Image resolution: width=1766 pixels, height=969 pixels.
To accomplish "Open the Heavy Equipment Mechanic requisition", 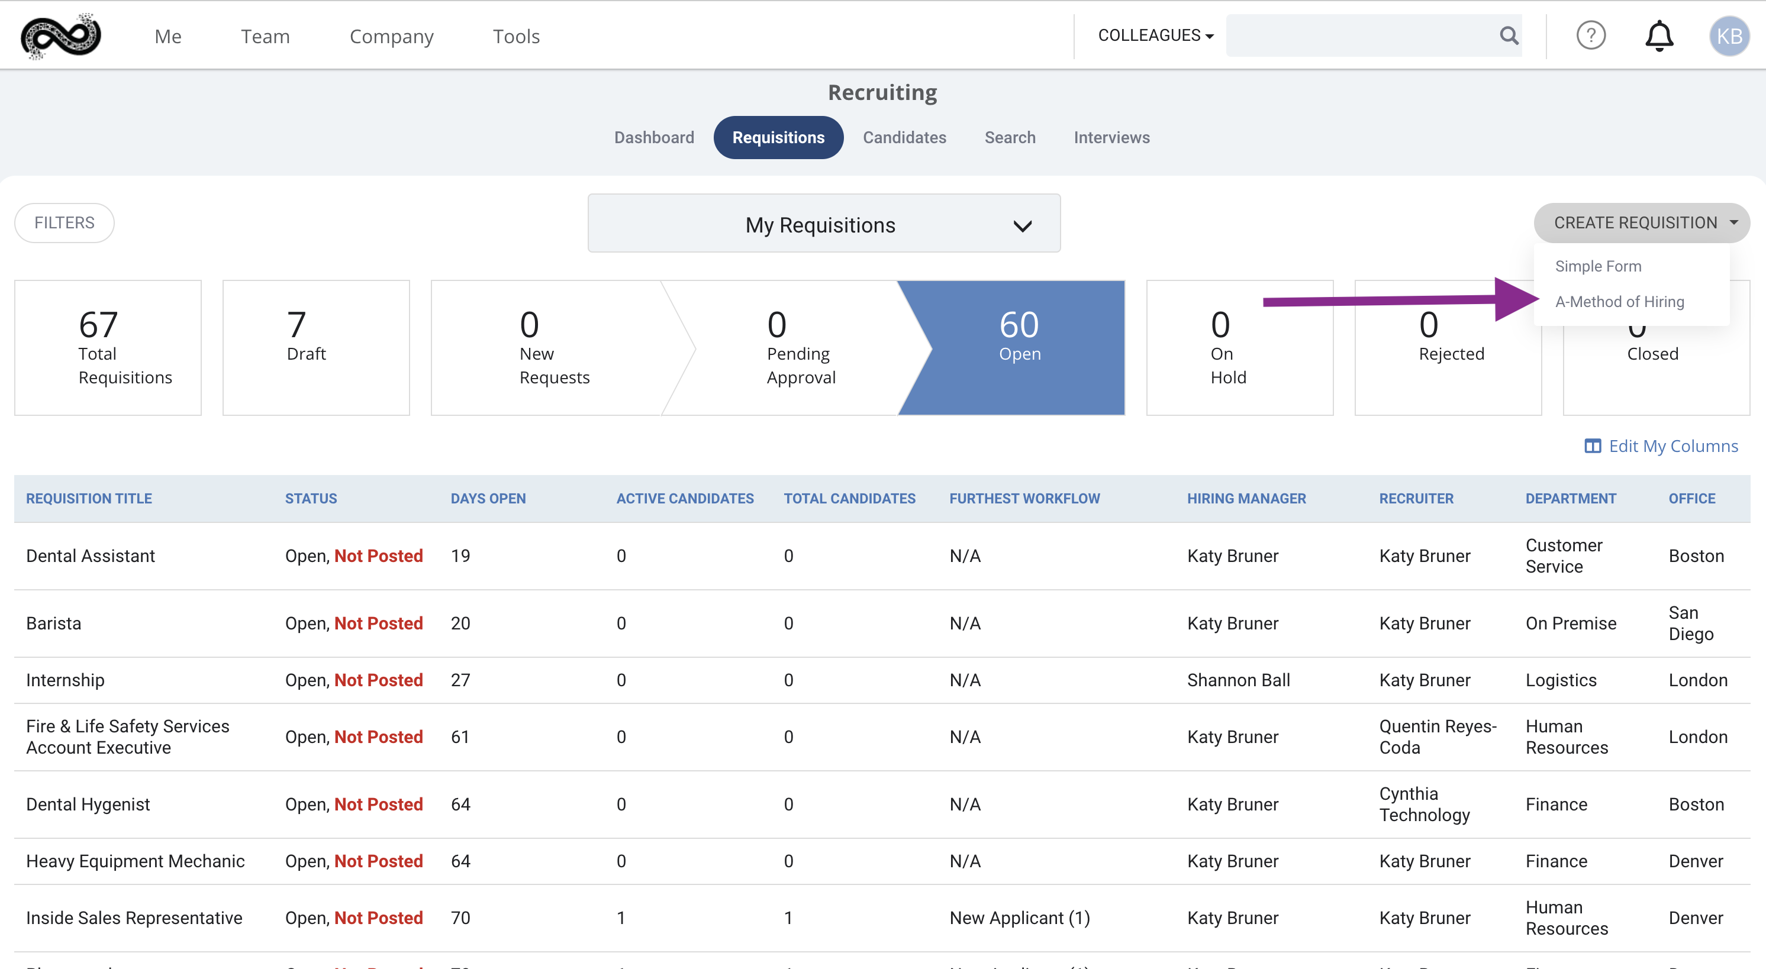I will pos(135,861).
